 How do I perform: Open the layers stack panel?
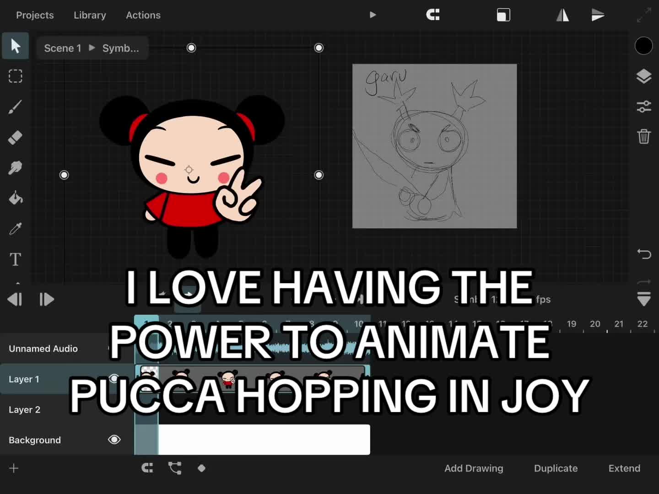coord(644,76)
